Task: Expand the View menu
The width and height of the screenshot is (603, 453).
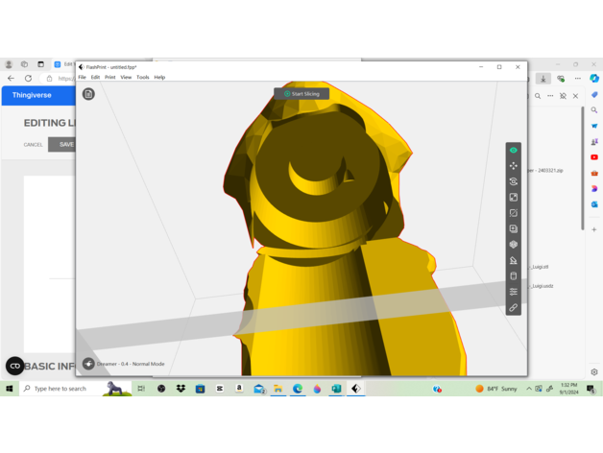Action: click(x=126, y=78)
